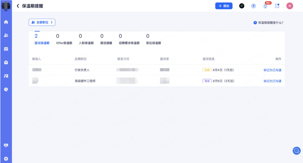This screenshot has height=163, width=303.
Task: Open the pie chart reports icon
Action: [6, 89]
